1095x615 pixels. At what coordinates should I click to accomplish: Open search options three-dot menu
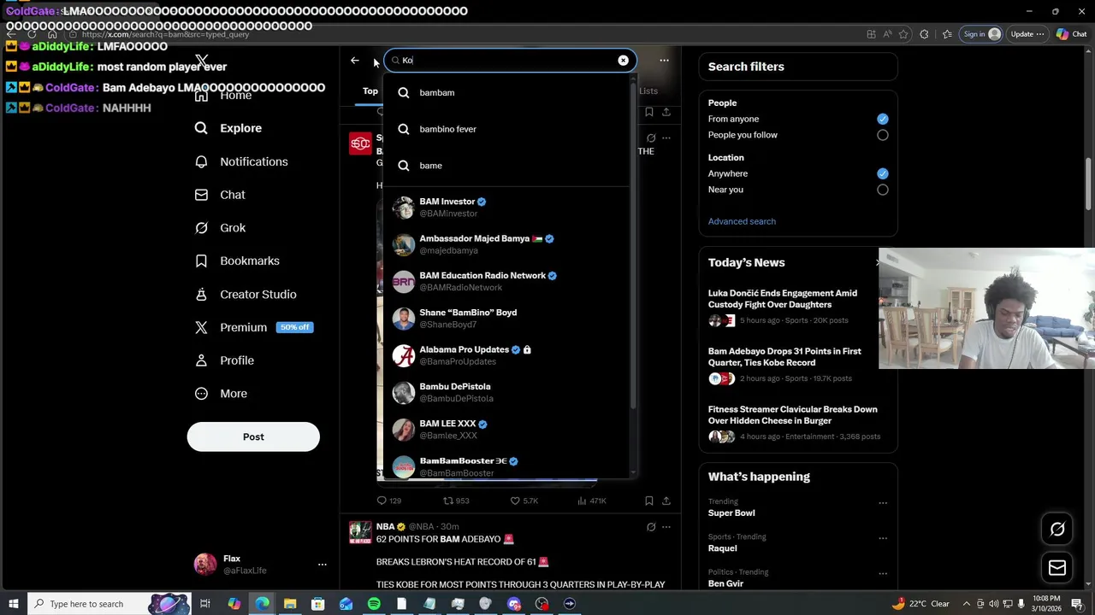(x=664, y=60)
